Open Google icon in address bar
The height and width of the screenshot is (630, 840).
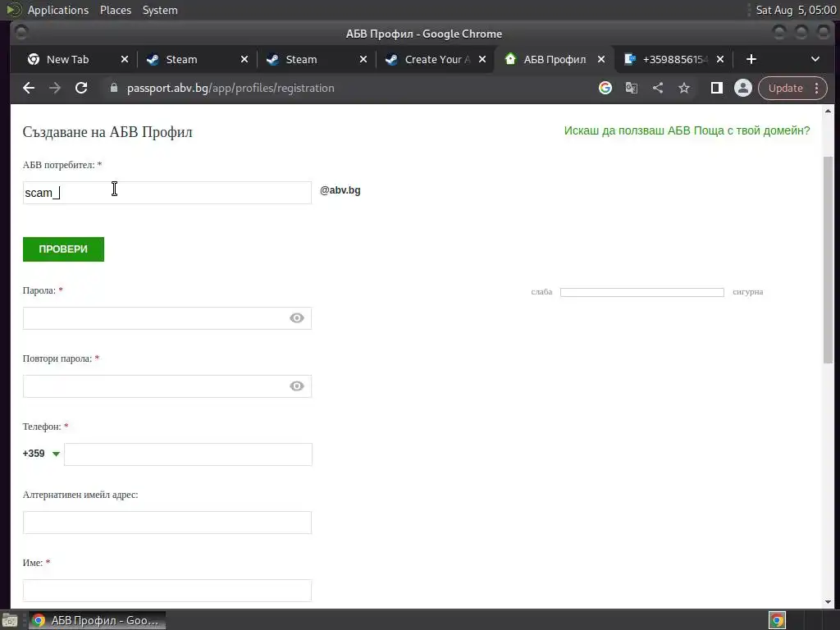click(605, 88)
